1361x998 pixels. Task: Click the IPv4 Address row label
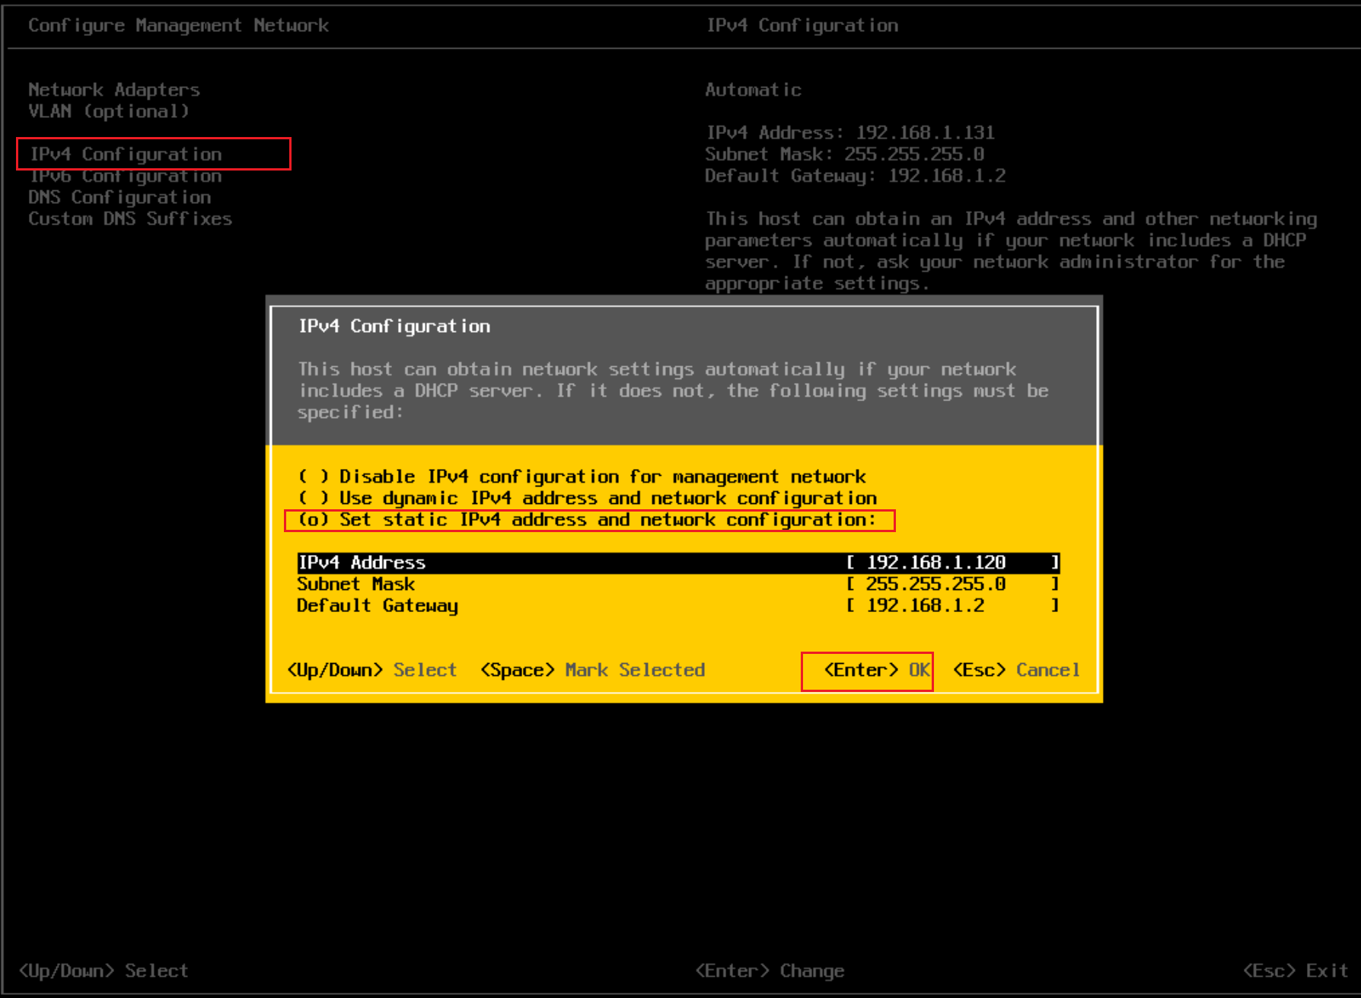[x=362, y=563]
